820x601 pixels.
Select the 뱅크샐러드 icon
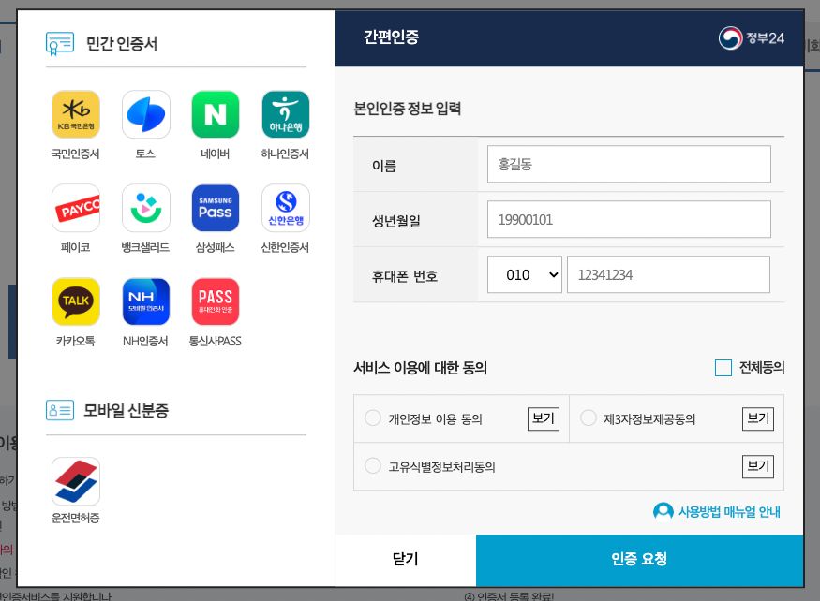pyautogui.click(x=146, y=208)
